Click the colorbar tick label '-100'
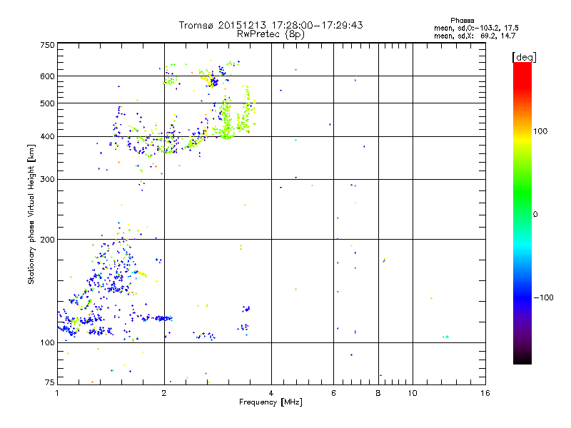Image resolution: width=571 pixels, height=428 pixels. click(544, 297)
